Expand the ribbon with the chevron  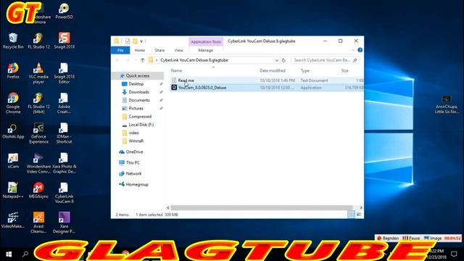[x=352, y=50]
